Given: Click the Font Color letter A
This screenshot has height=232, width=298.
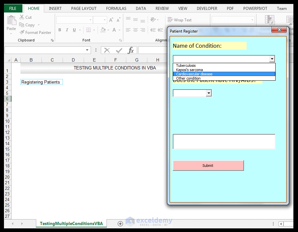Looking at the screenshot, I should 114,30.
